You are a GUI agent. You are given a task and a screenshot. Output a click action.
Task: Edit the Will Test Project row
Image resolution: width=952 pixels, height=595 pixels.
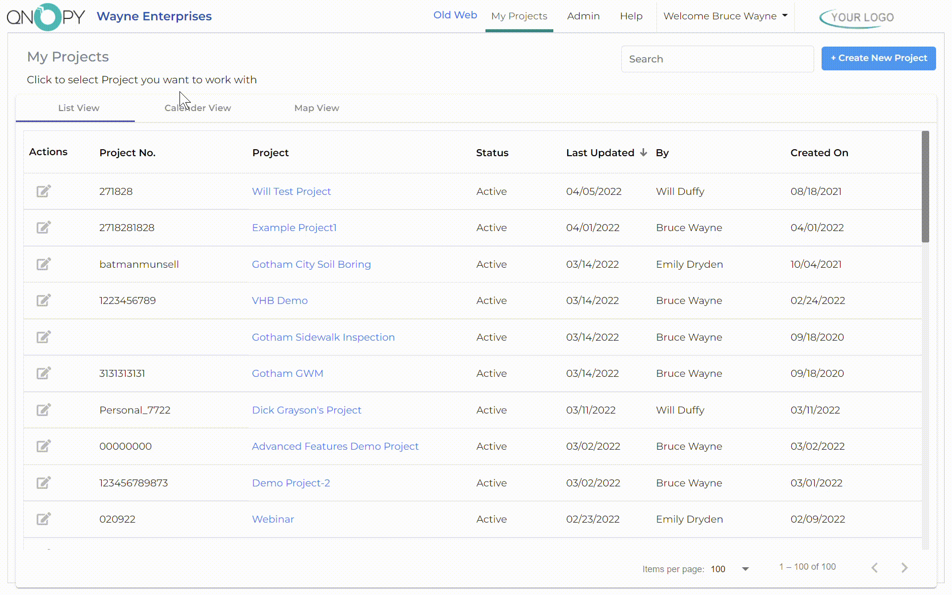44,191
